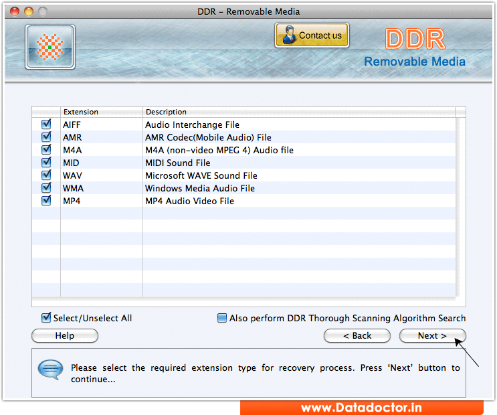Deselect the WAV extension checkbox
The height and width of the screenshot is (415, 497).
pyautogui.click(x=46, y=175)
